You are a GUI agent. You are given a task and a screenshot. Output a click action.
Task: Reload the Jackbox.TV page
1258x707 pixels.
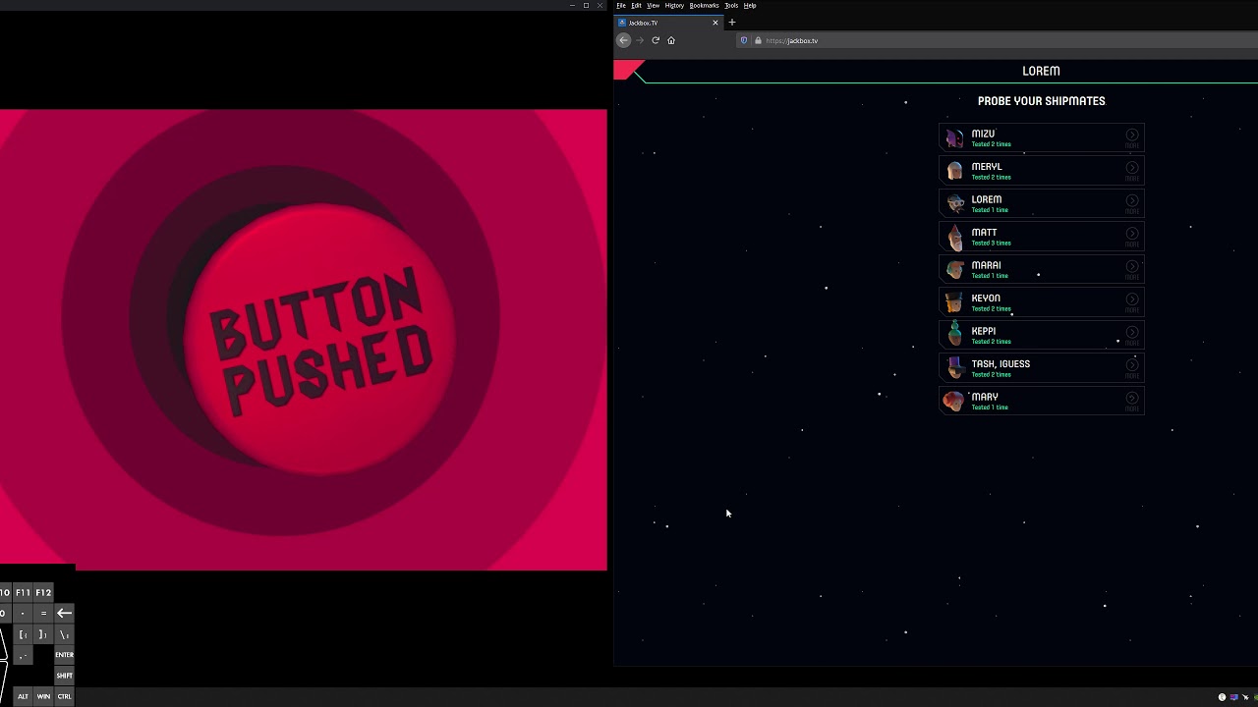coord(656,40)
